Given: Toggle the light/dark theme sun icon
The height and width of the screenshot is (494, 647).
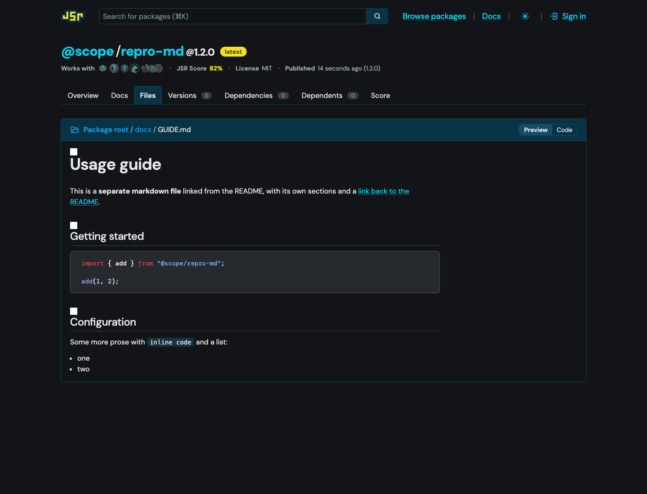Looking at the screenshot, I should pyautogui.click(x=525, y=16).
